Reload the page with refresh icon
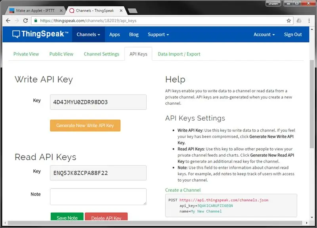317x228 pixels. [x=25, y=21]
